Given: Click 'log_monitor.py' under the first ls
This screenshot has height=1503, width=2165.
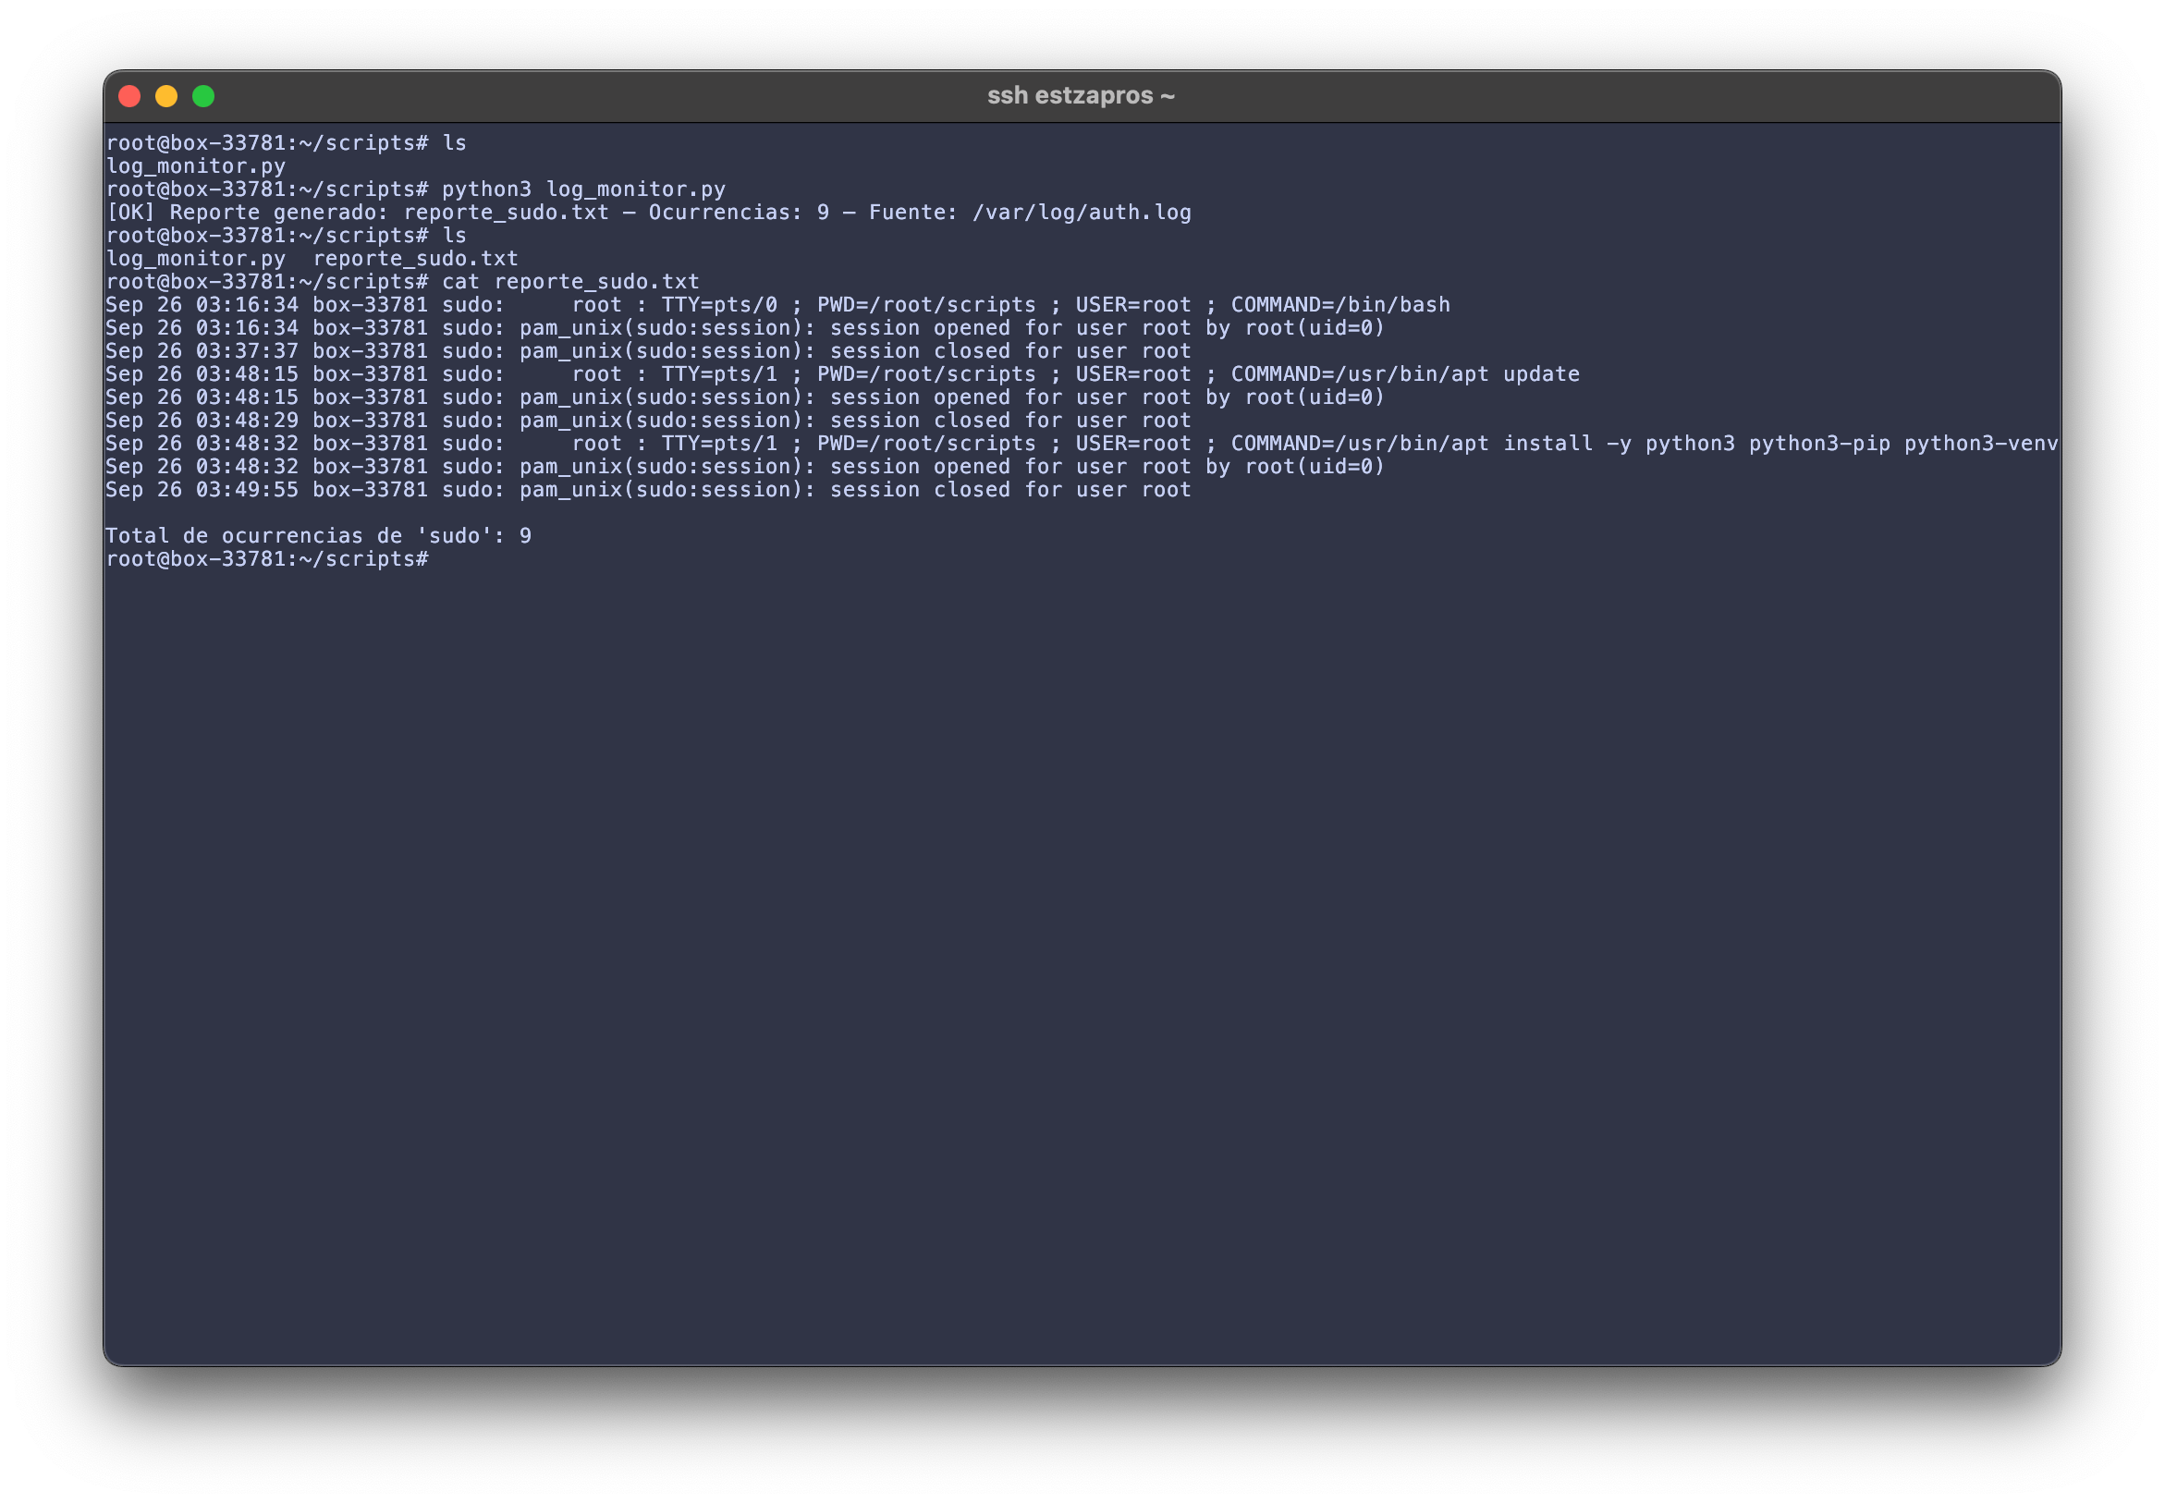Looking at the screenshot, I should [196, 166].
